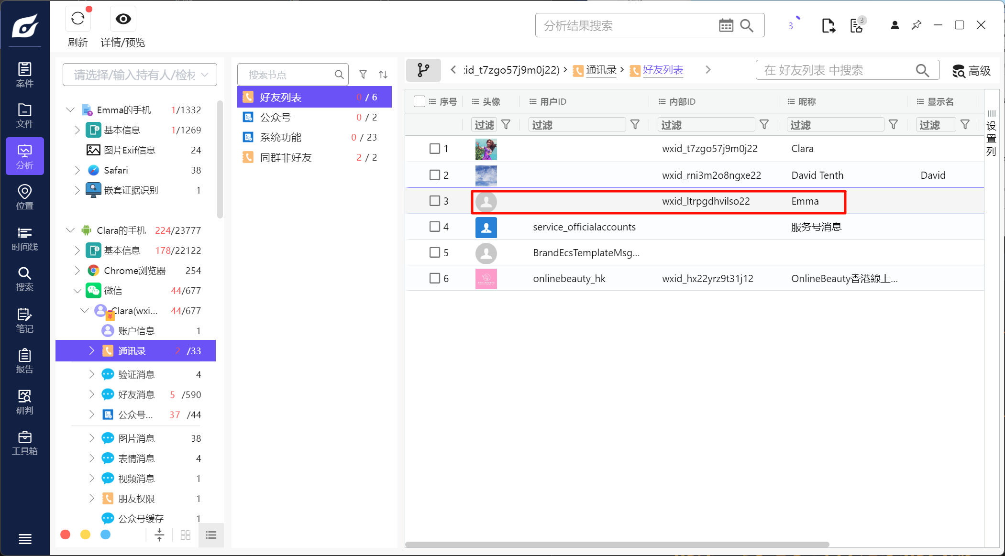1005x556 pixels.
Task: Click the calendar icon in search box
Action: pyautogui.click(x=726, y=25)
